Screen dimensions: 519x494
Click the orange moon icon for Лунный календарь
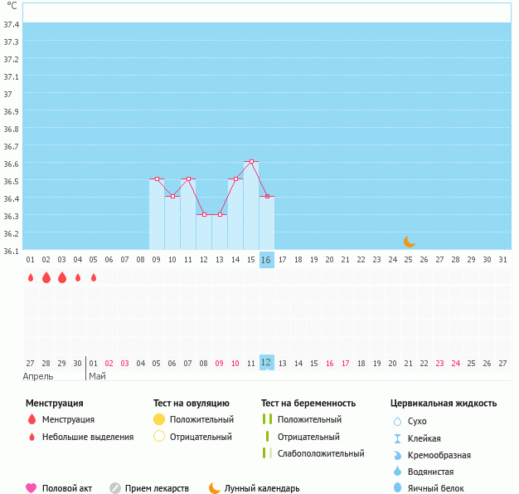click(x=215, y=488)
